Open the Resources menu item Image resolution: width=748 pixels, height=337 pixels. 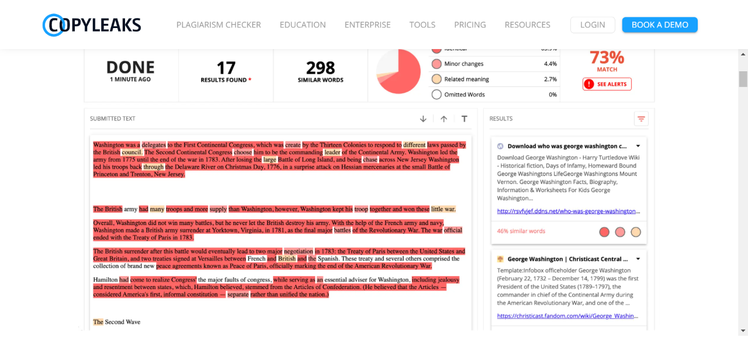click(x=528, y=25)
